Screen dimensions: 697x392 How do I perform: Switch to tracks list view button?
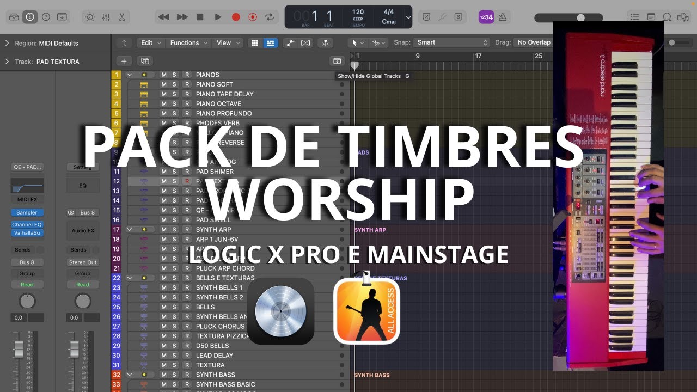point(270,43)
